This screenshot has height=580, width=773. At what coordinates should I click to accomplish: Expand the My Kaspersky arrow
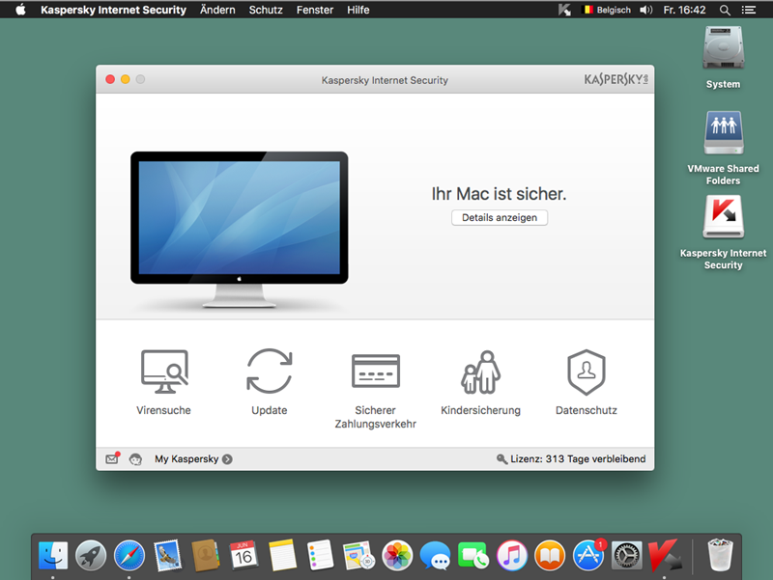[x=227, y=459]
